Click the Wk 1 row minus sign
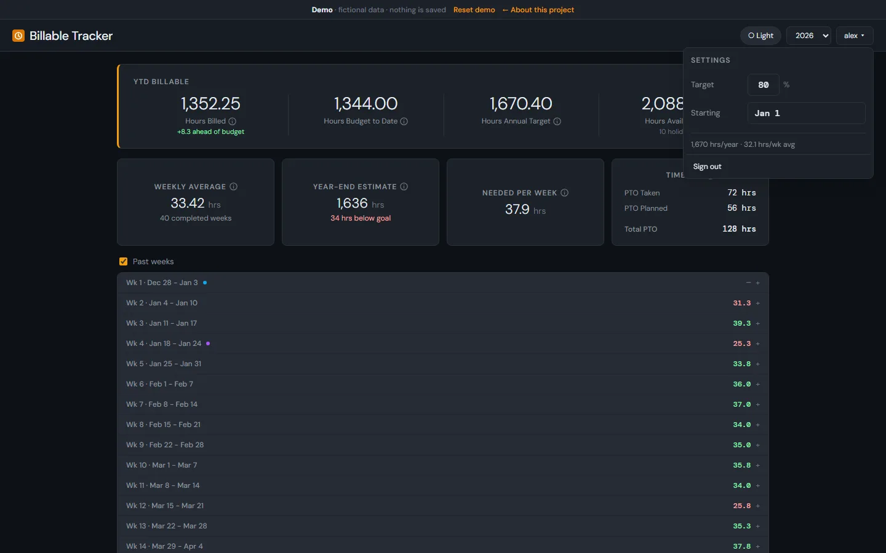886x553 pixels. 748,283
